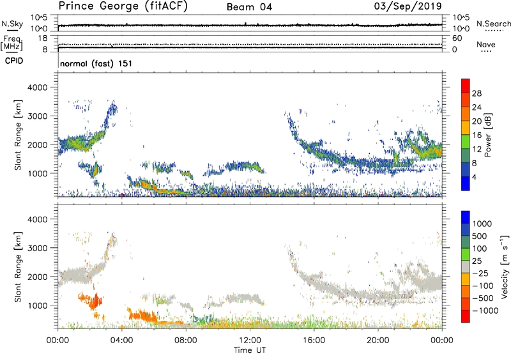Click the '16:00' time axis label
The width and height of the screenshot is (511, 354).
tap(314, 341)
